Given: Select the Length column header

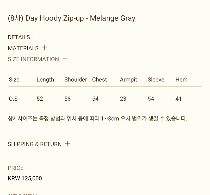Looking at the screenshot, I should [45, 80].
